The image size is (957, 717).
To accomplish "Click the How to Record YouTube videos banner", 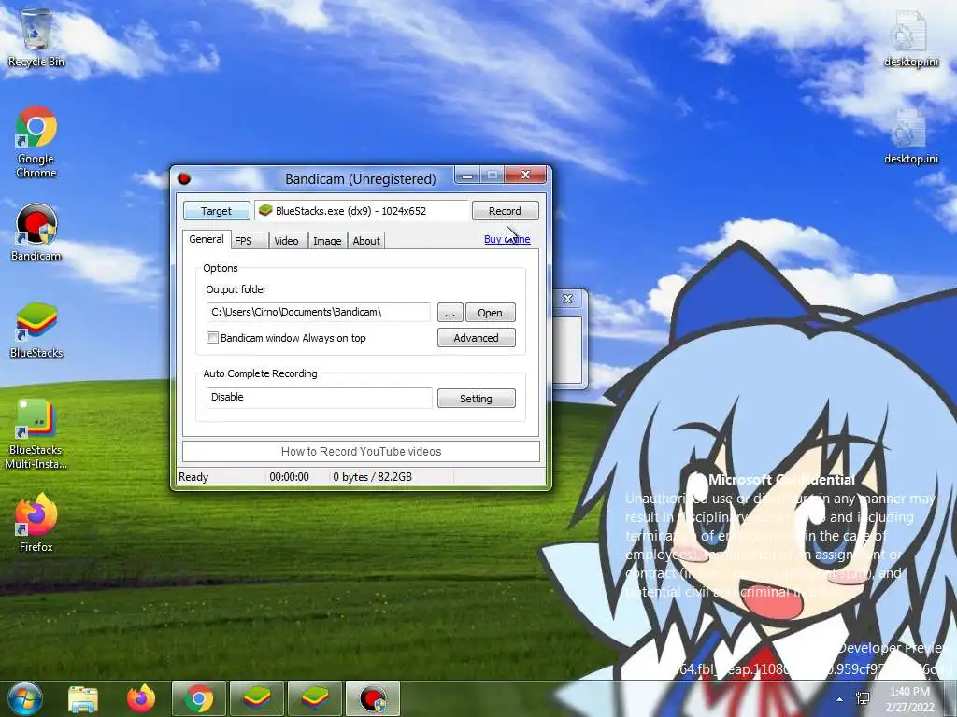I will click(x=361, y=451).
